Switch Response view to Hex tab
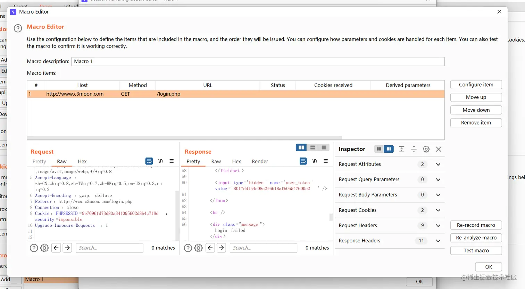The image size is (525, 289). coord(236,161)
